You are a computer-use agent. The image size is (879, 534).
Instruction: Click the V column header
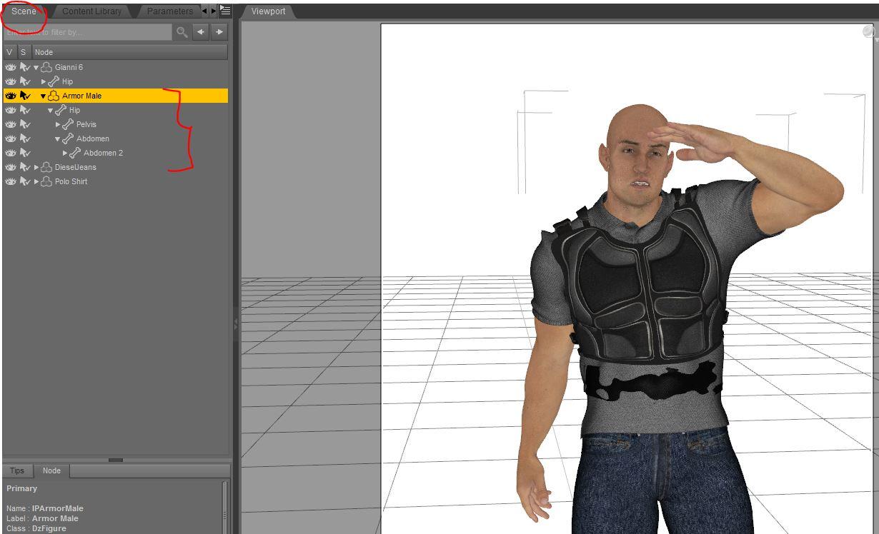click(x=9, y=52)
